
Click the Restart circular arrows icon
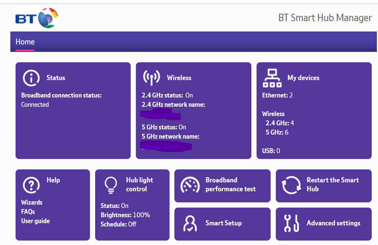pos(291,185)
